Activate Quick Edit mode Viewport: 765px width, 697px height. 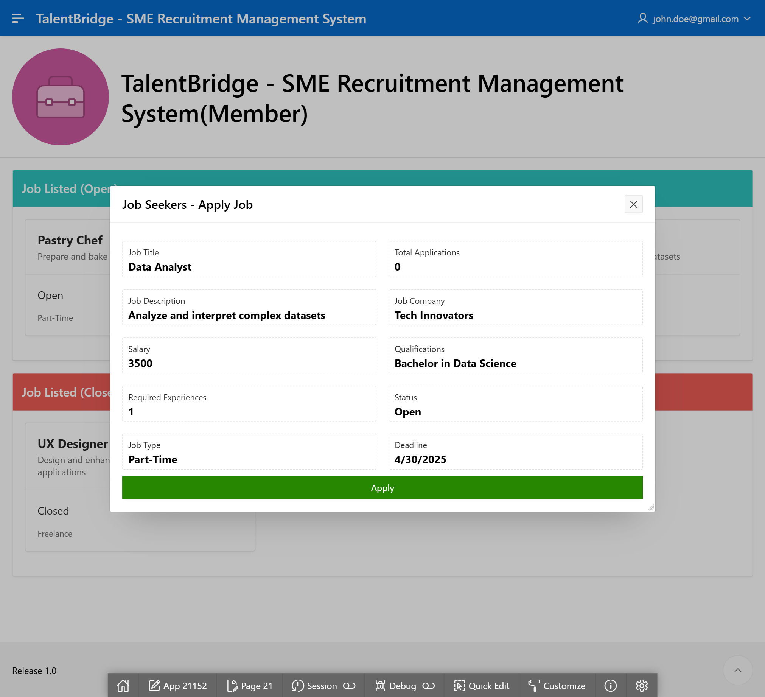pos(482,686)
